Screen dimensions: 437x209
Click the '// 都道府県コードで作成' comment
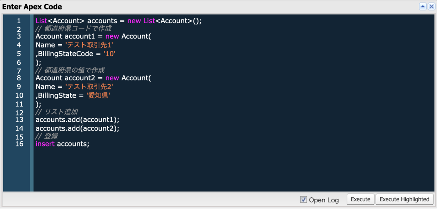pyautogui.click(x=73, y=28)
